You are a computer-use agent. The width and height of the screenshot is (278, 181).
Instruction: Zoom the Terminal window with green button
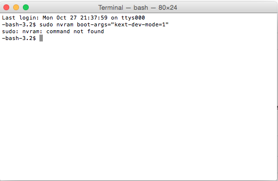tap(26, 7)
